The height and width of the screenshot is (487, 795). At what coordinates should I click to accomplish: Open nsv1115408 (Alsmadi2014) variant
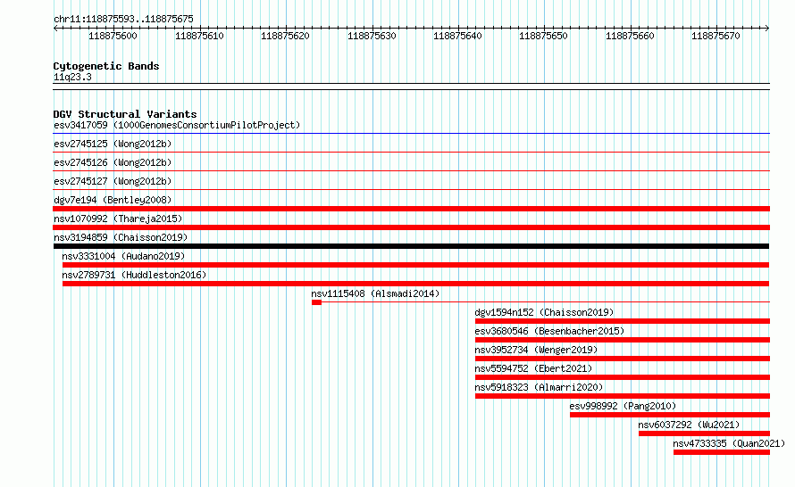375,293
